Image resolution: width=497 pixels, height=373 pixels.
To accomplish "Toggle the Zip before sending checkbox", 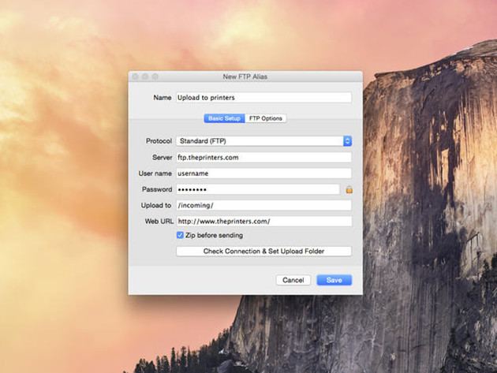I will [180, 235].
